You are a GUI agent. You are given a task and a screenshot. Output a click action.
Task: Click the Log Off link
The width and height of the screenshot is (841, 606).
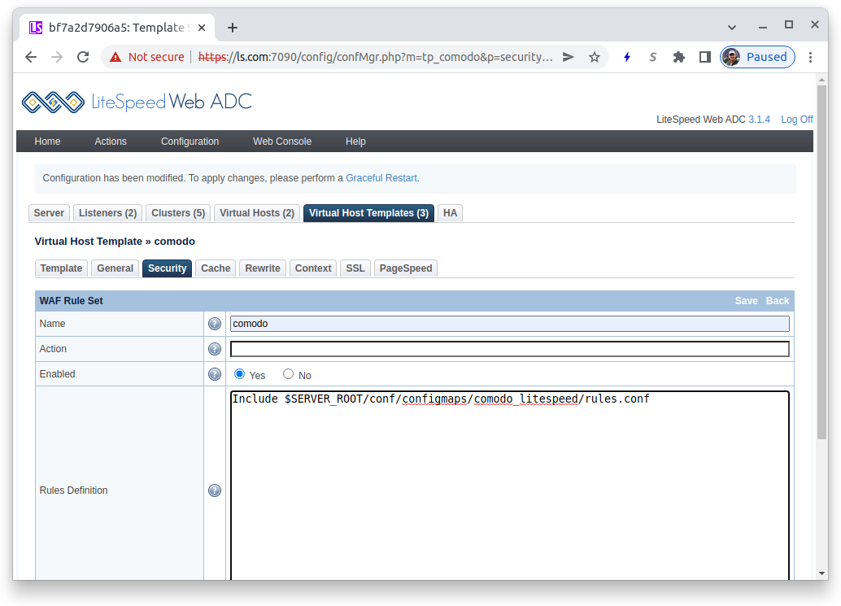[x=796, y=120]
